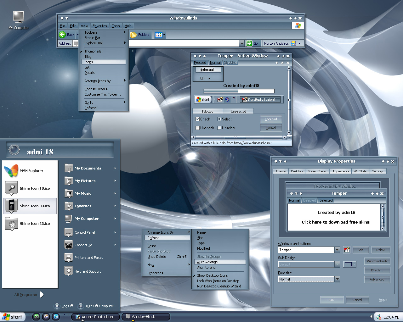This screenshot has width=403, height=322.
Task: Open Printers and Faxes icon
Action: (x=69, y=258)
